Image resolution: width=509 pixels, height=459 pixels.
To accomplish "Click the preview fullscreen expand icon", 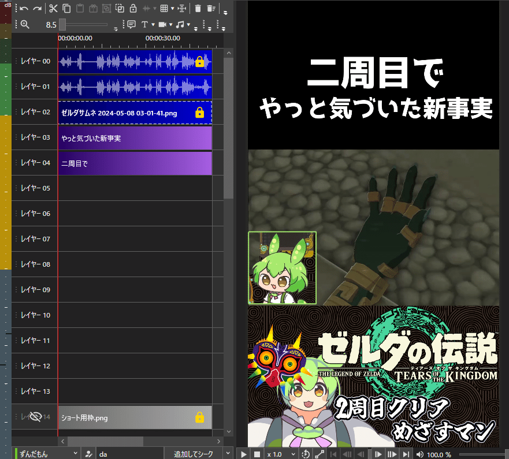I will (x=319, y=454).
